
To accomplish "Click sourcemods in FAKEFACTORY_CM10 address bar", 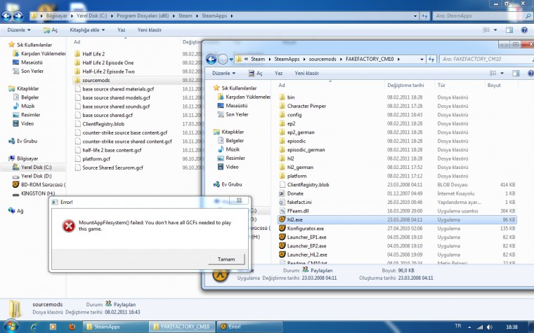I will [323, 59].
